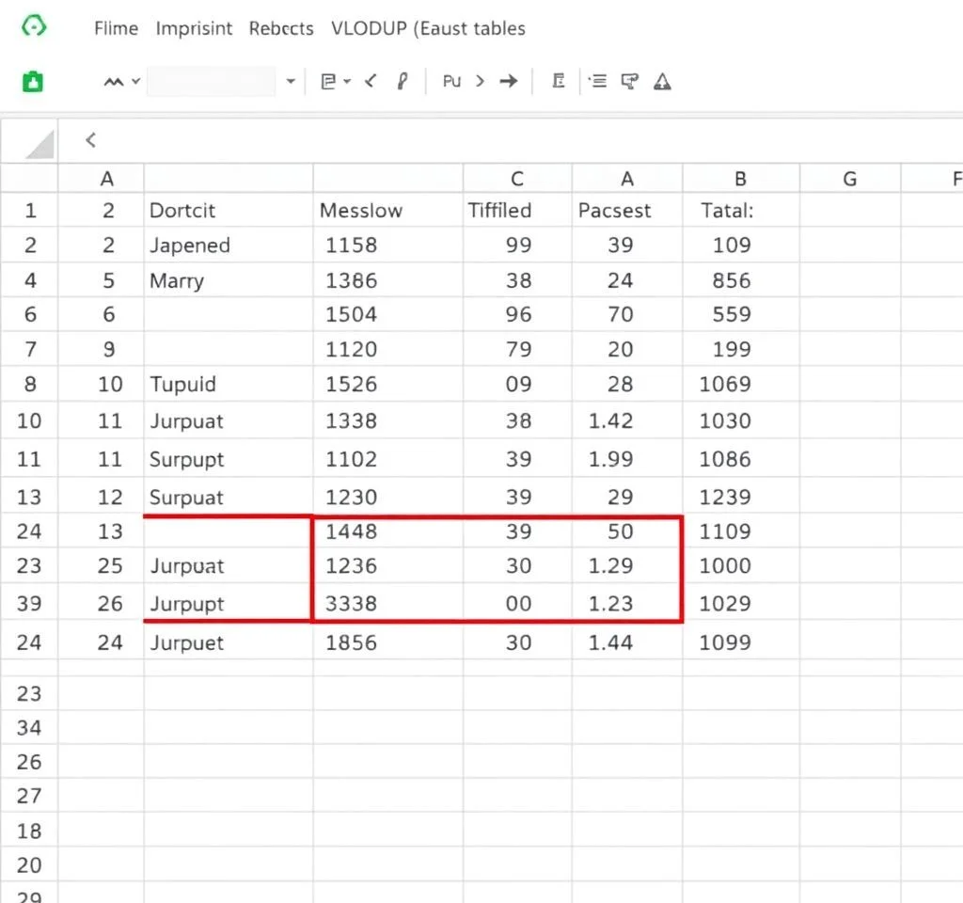The image size is (963, 903).
Task: Open the zigzag line style dropdown
Action: pos(122,82)
